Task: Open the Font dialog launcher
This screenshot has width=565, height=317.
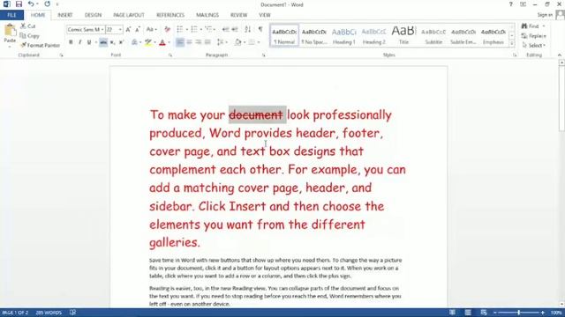Action: pos(170,55)
